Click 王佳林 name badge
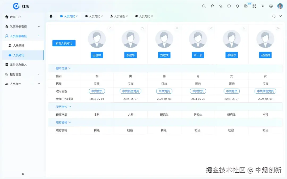 point(97,55)
